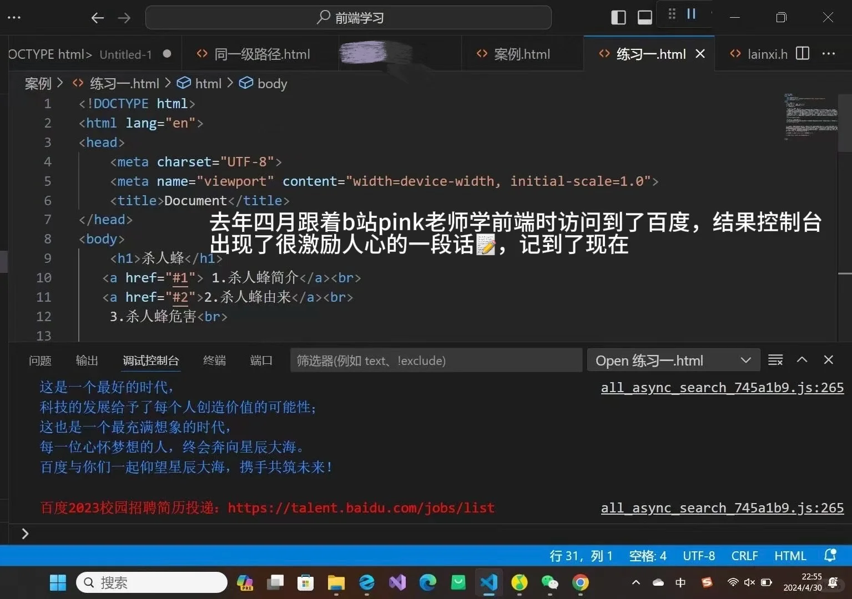Open notifications bell in status bar
This screenshot has width=852, height=599.
(830, 555)
